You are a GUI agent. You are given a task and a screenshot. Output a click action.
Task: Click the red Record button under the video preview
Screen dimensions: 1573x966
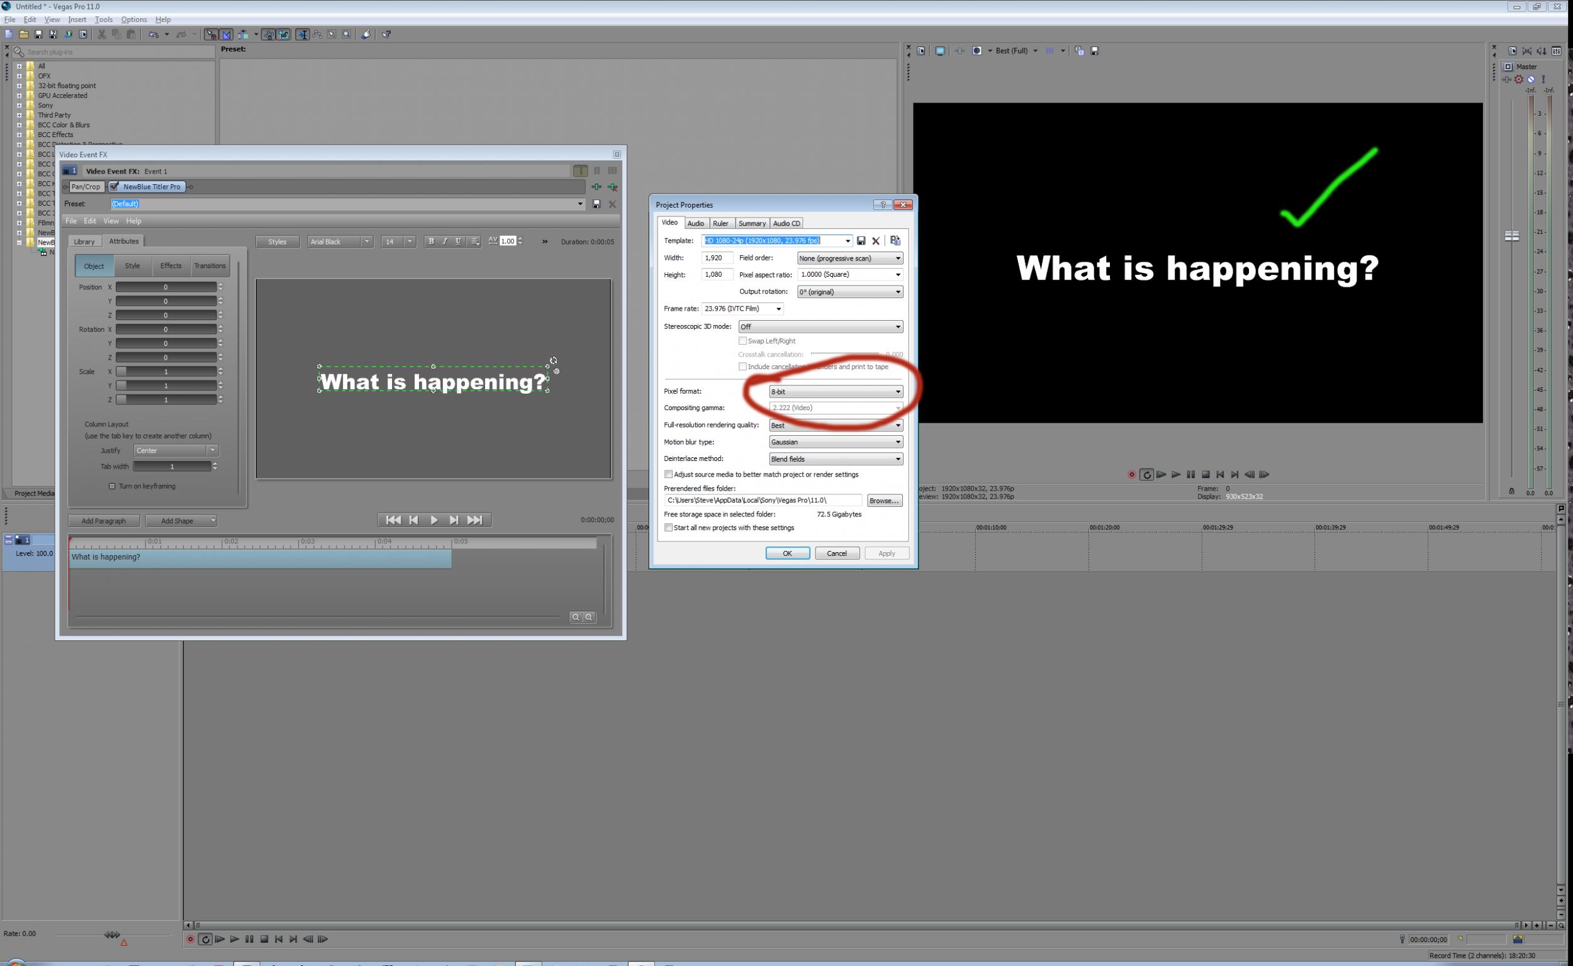tap(1131, 475)
